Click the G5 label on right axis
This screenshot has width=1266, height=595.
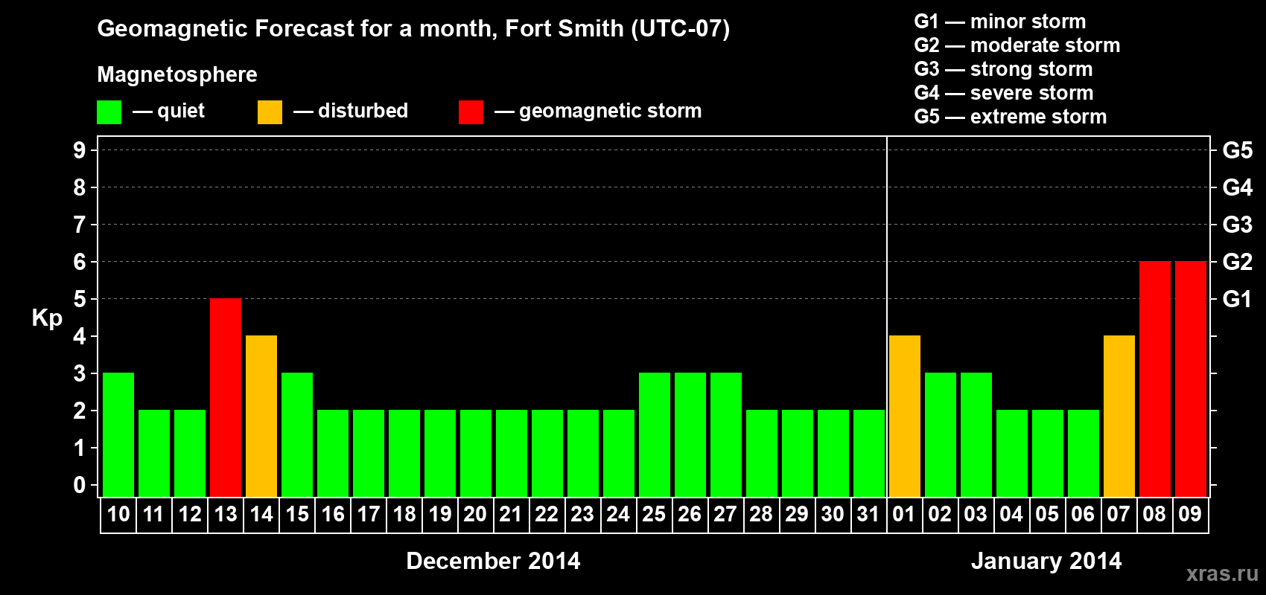coord(1238,150)
